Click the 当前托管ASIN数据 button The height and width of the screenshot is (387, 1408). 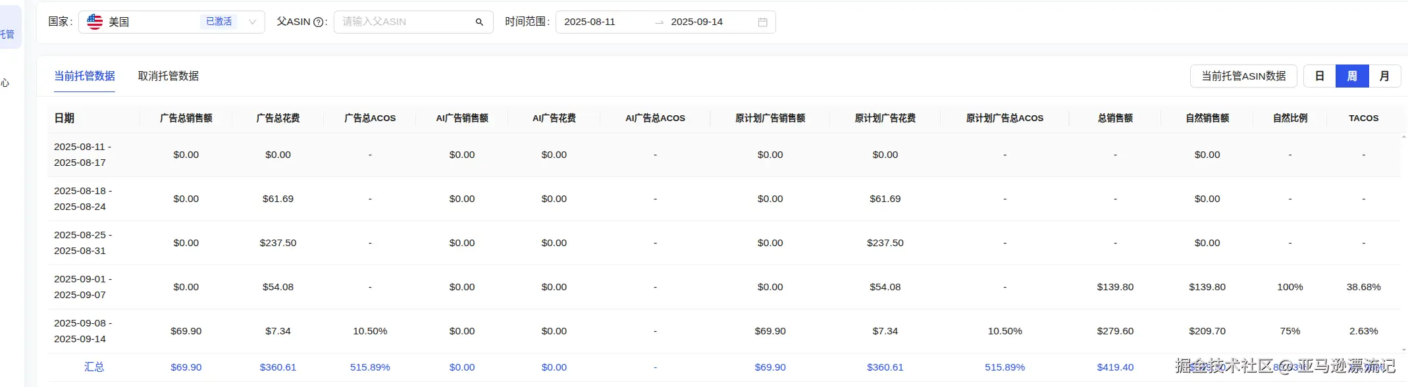click(1243, 76)
